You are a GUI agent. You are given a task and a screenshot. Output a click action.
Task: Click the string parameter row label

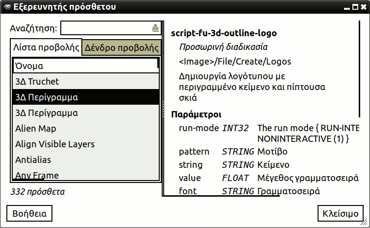tap(191, 165)
